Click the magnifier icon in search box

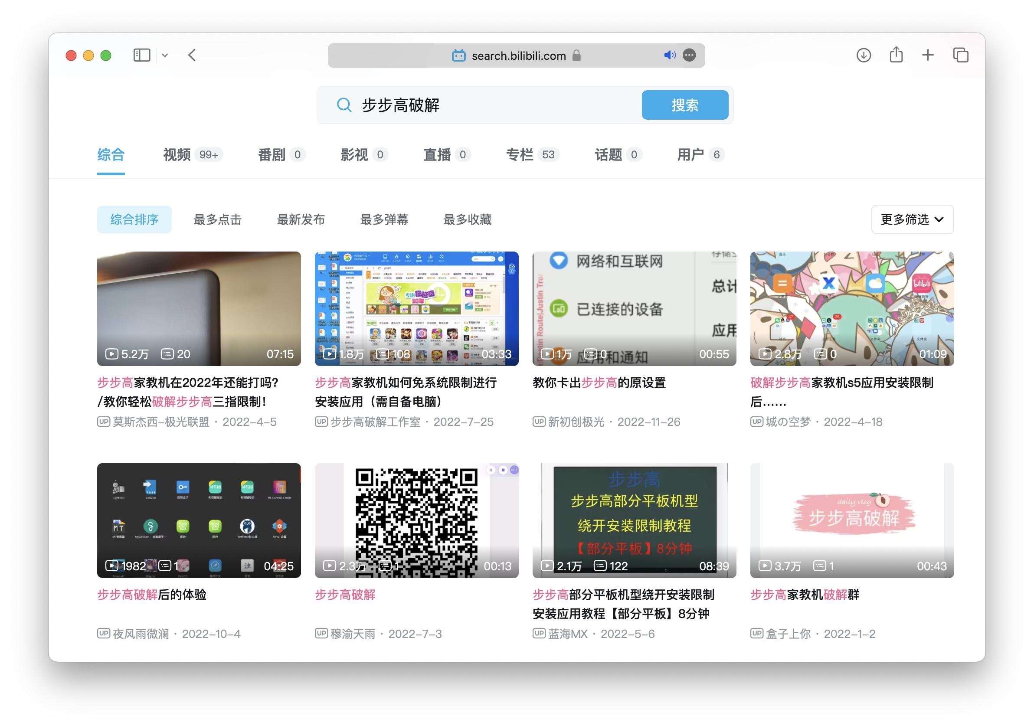[344, 105]
